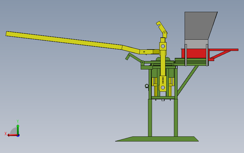Select the green Y axis of the triad
The height and width of the screenshot is (153, 244).
(18, 129)
